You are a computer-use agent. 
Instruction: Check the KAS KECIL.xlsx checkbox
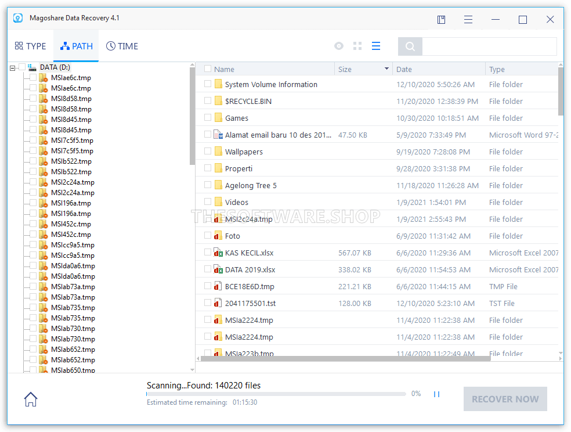click(208, 252)
